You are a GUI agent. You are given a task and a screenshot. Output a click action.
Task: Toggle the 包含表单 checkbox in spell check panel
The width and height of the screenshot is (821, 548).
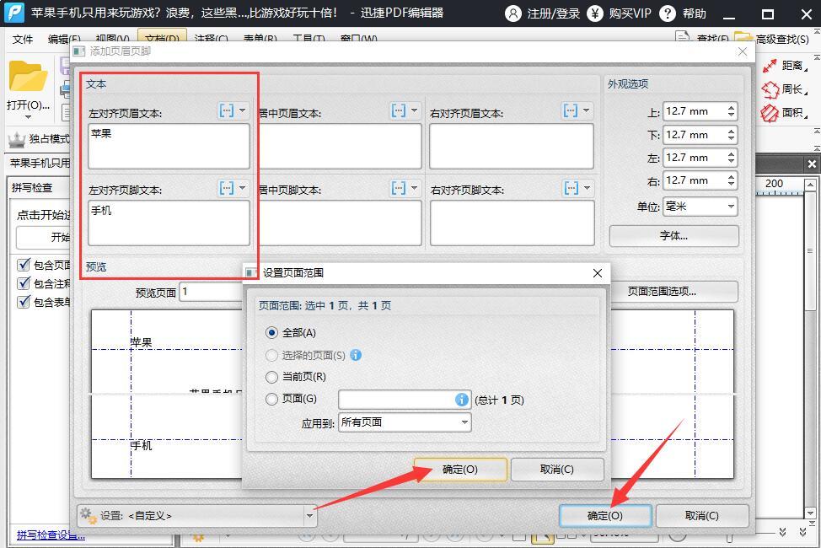tap(24, 302)
